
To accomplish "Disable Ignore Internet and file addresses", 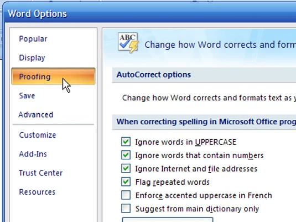I will (x=126, y=168).
